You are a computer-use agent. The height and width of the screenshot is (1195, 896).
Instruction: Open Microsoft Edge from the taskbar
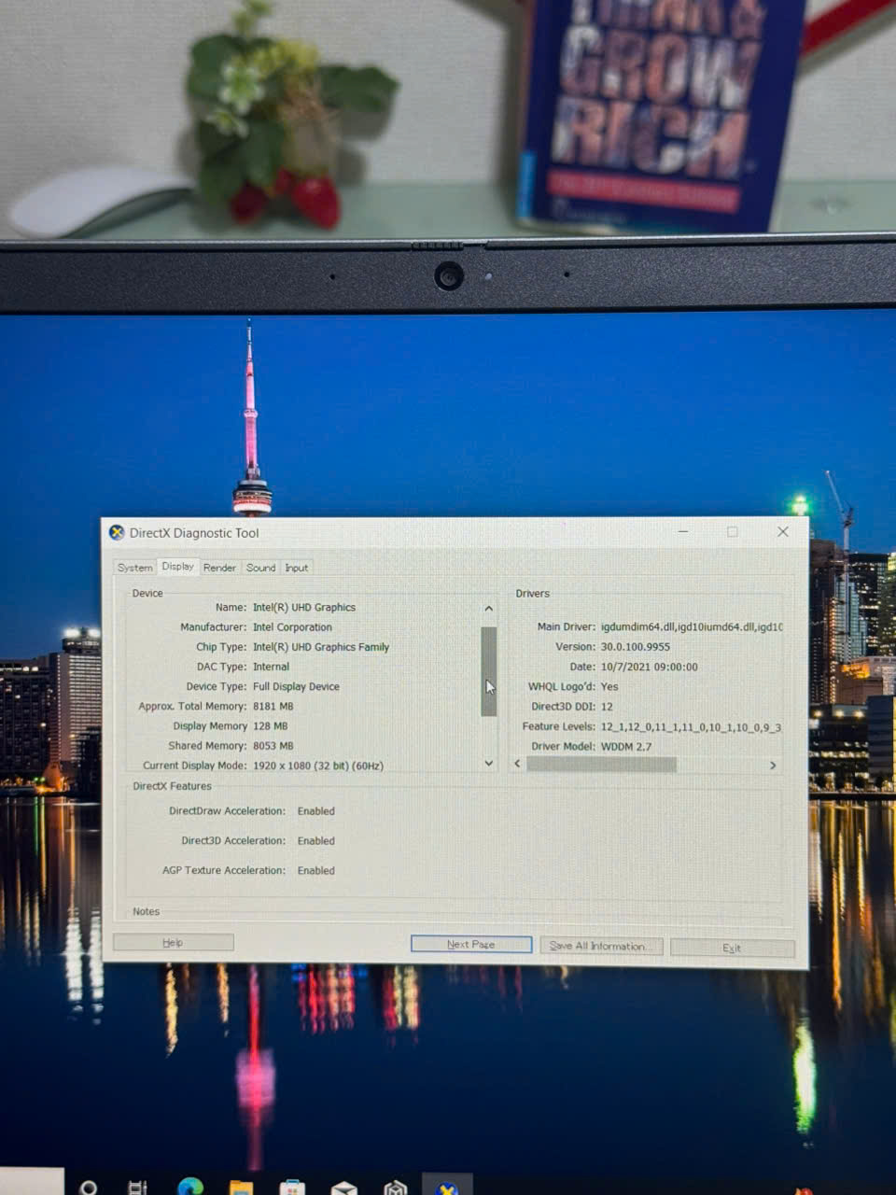point(190,1187)
